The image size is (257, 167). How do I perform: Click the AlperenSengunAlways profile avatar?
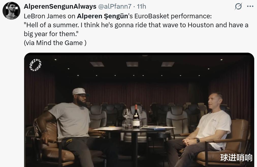[x=11, y=11]
